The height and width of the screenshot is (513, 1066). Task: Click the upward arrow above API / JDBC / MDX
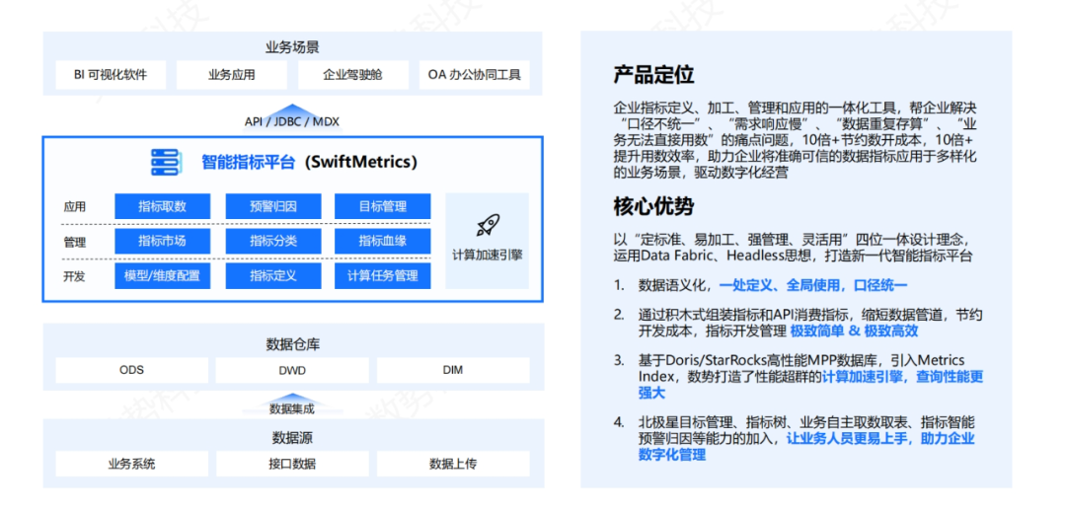click(292, 110)
